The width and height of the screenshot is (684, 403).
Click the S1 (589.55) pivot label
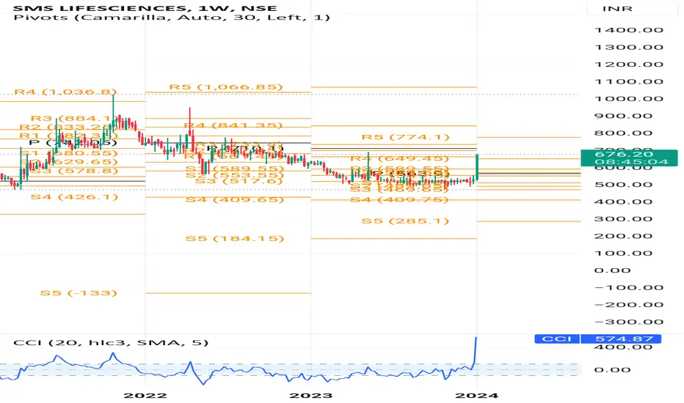pos(235,169)
